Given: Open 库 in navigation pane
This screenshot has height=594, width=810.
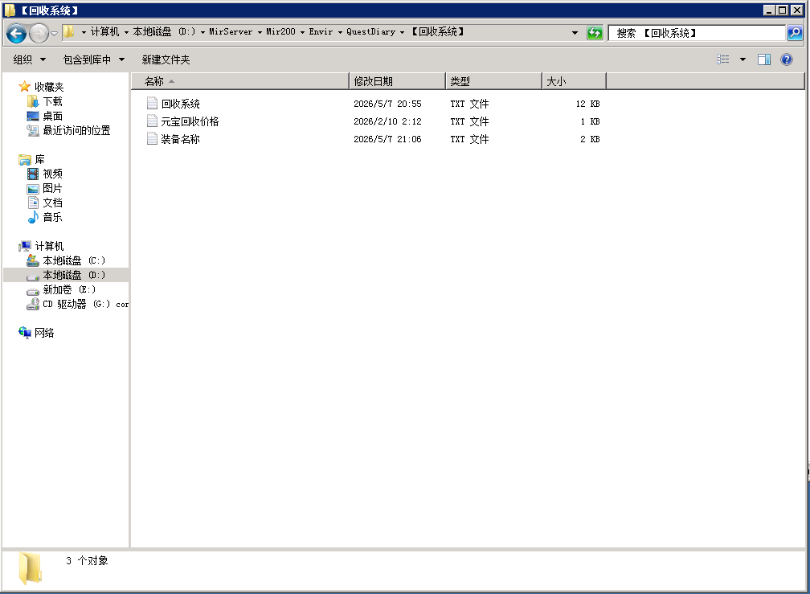Looking at the screenshot, I should pos(40,159).
